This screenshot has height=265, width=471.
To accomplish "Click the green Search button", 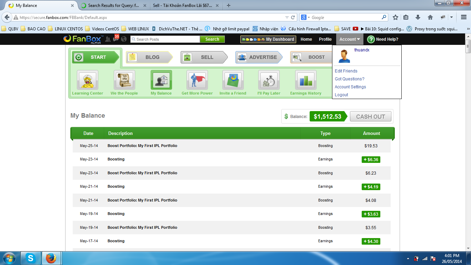I will point(212,39).
